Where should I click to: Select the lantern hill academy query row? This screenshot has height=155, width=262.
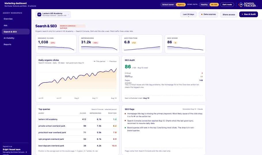(x=77, y=119)
